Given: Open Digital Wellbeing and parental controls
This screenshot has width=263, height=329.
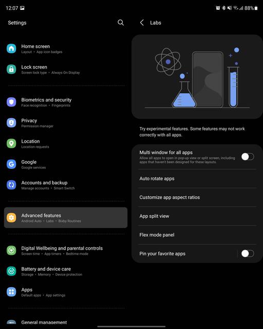Looking at the screenshot, I should 66,251.
